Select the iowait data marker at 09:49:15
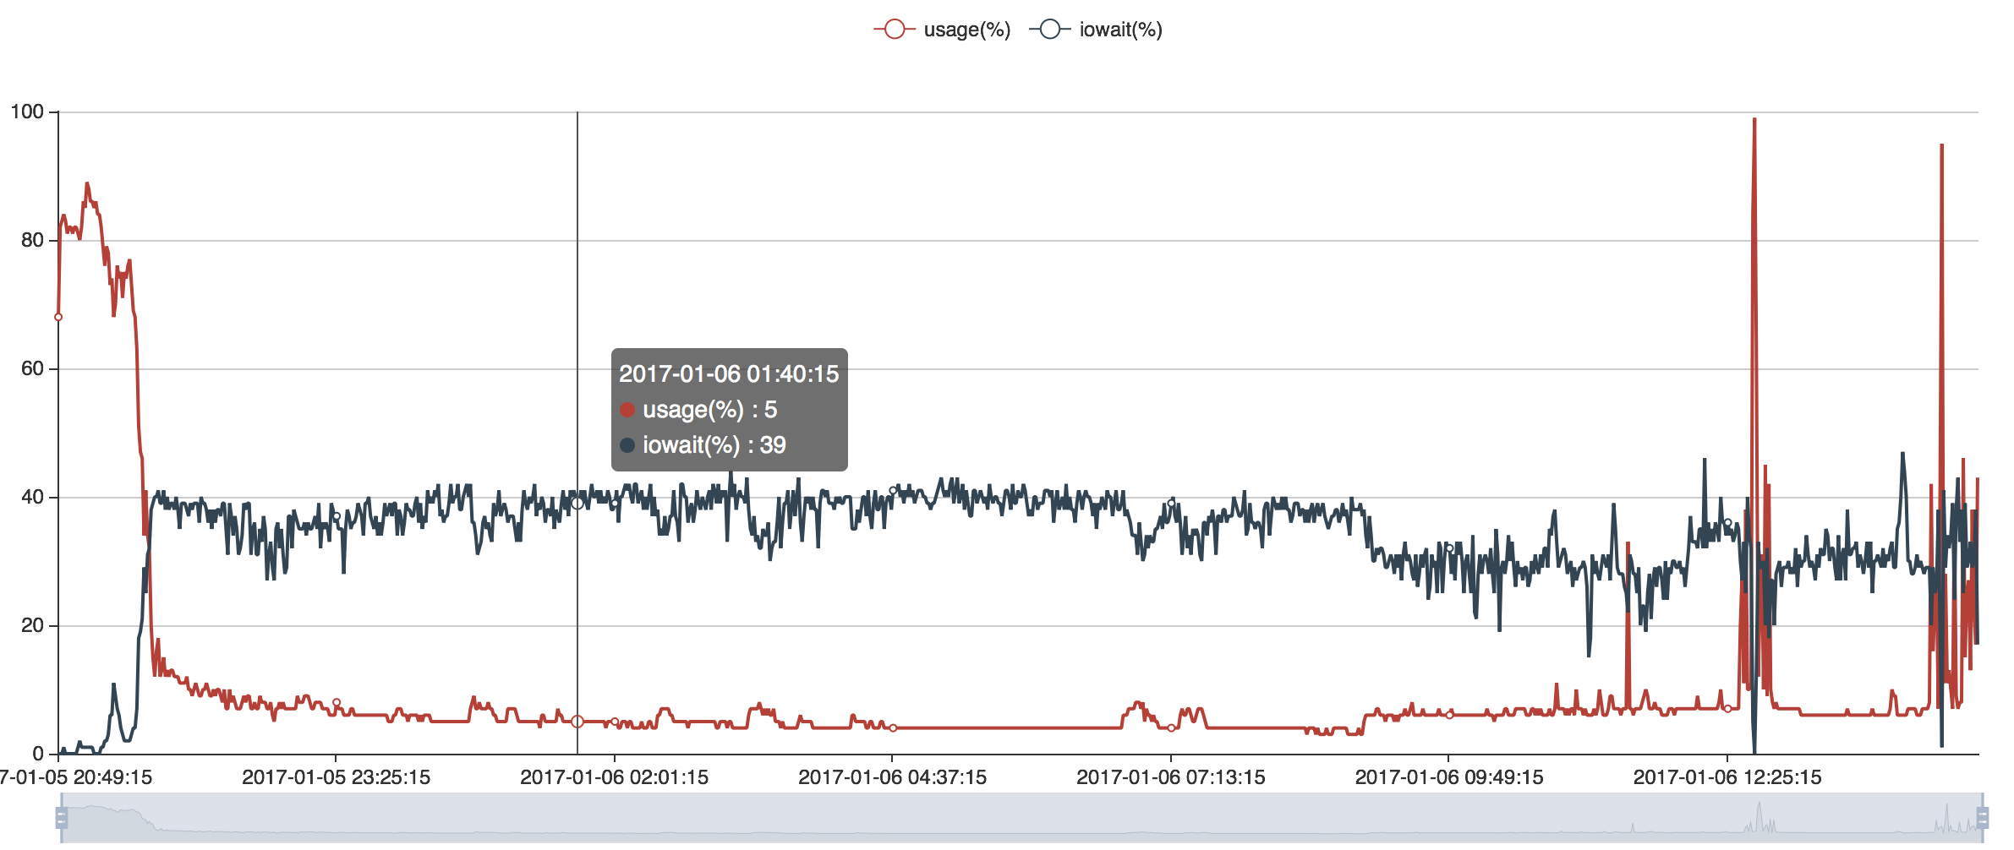The width and height of the screenshot is (2014, 850). click(x=1449, y=548)
